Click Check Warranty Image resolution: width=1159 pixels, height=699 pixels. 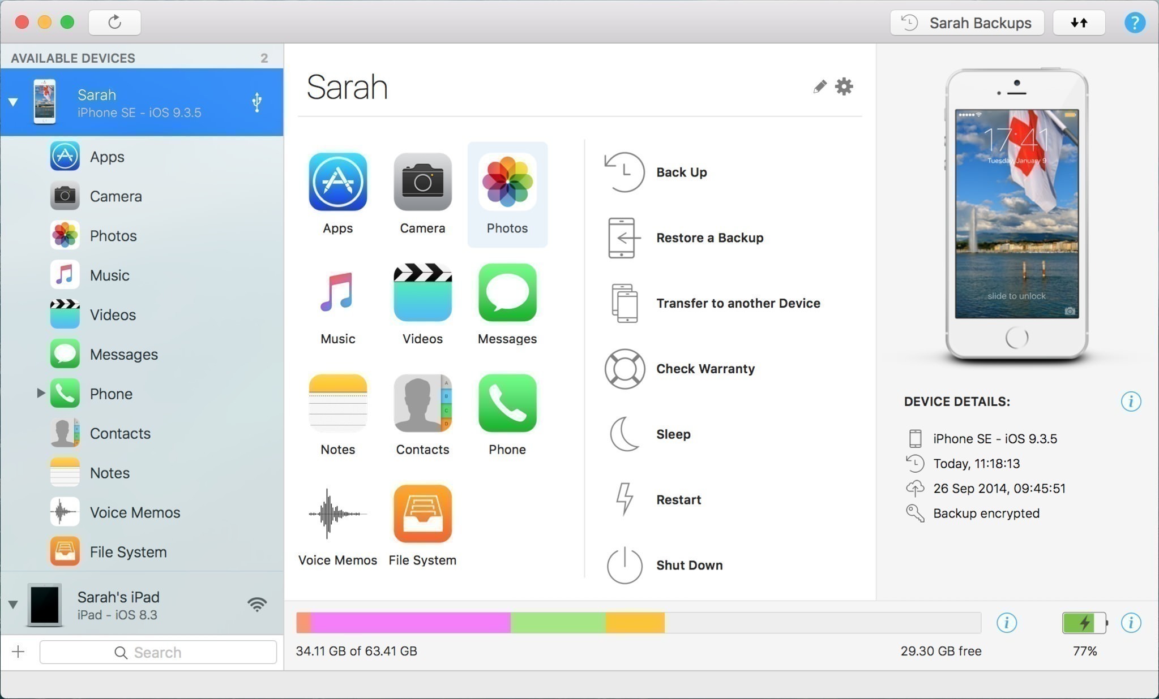pos(705,369)
